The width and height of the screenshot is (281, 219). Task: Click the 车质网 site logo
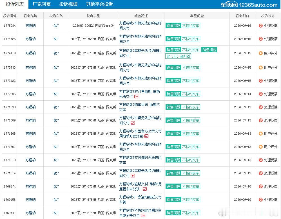pyautogui.click(x=249, y=5)
